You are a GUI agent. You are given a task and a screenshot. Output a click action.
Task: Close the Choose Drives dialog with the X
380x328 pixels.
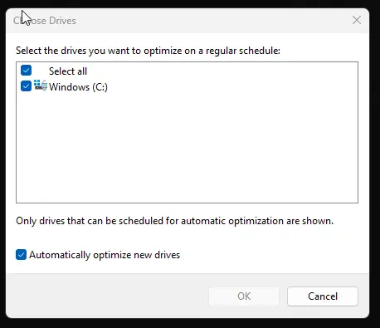pyautogui.click(x=357, y=20)
